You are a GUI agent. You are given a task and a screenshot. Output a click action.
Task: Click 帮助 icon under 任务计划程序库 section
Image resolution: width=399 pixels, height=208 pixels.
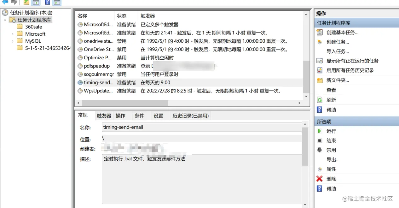point(320,110)
